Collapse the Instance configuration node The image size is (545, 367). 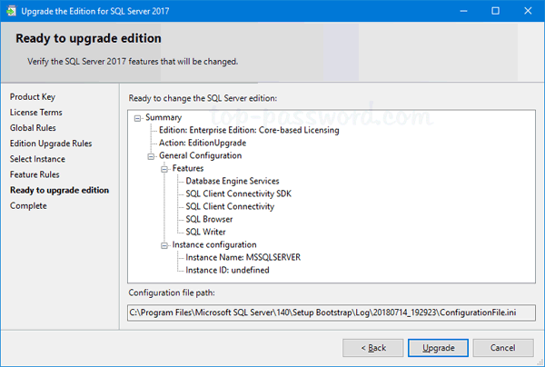click(x=164, y=245)
